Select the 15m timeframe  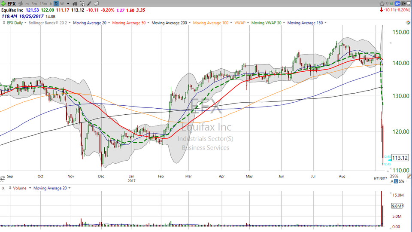click(43, 4)
